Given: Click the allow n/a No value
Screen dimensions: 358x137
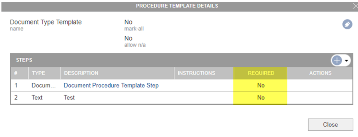Looking at the screenshot, I should 128,38.
